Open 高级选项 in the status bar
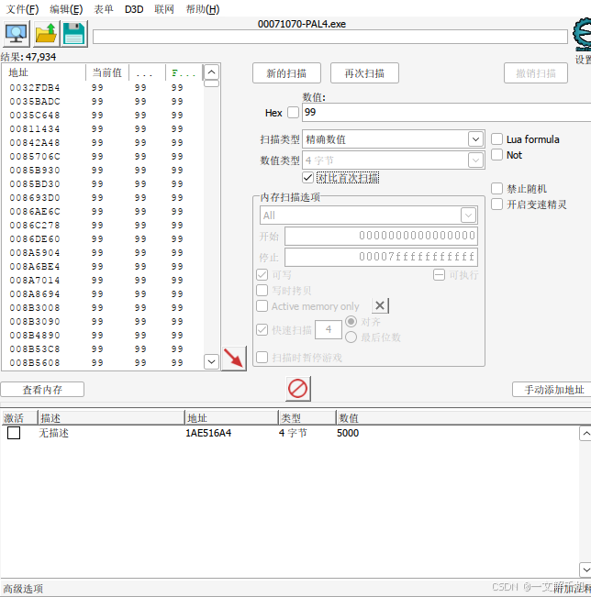591x597 pixels. 23,589
